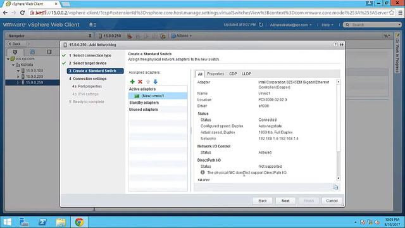
Task: Open VMs and Templates navigator tab
Action: click(32, 52)
